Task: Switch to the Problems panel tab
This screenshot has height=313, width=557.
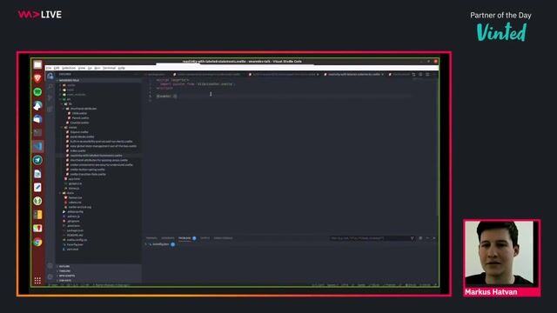Action: coord(185,238)
